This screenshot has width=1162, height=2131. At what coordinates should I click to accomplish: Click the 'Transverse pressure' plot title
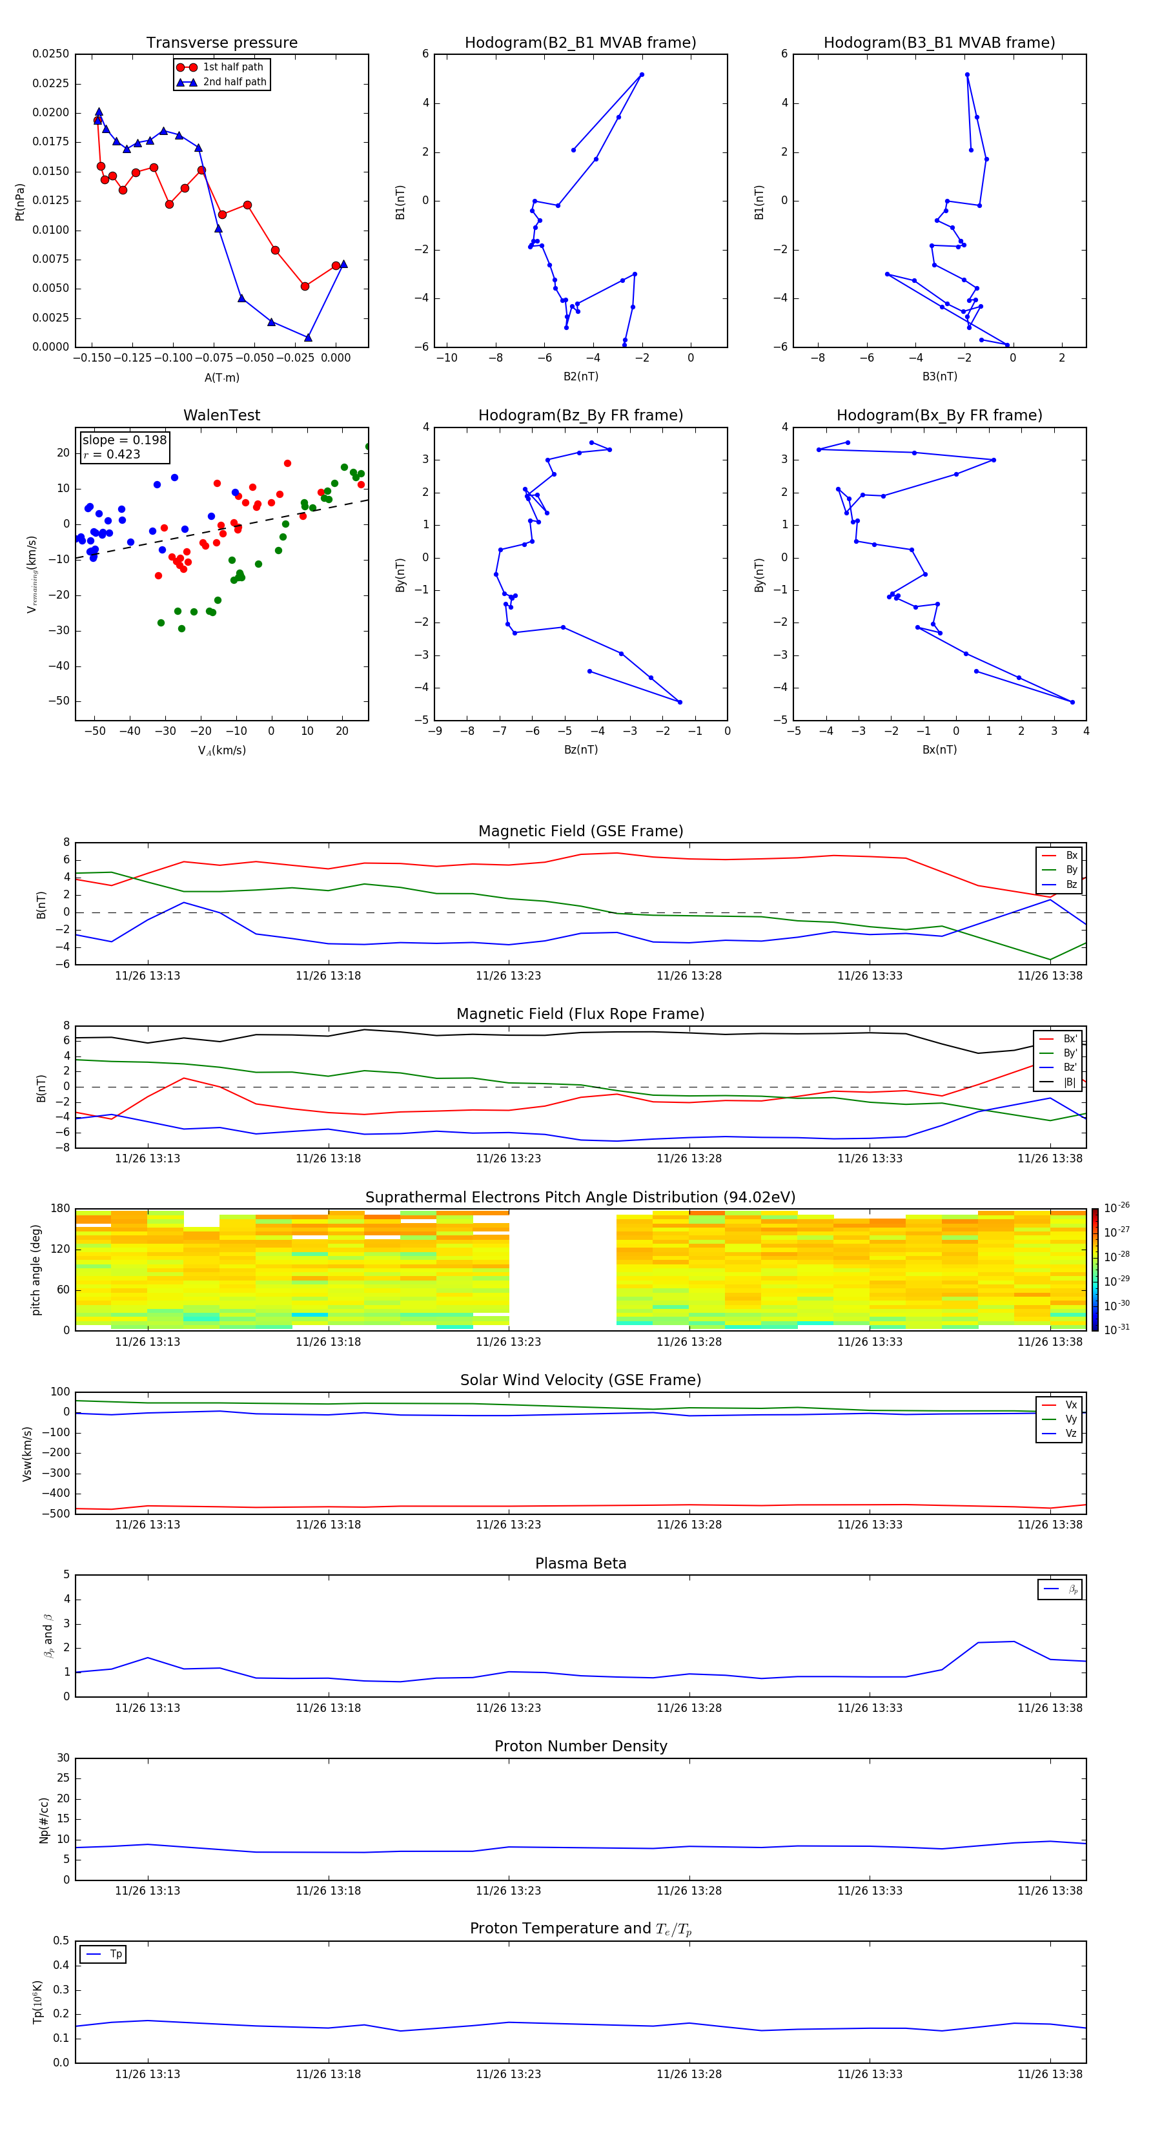coord(221,43)
